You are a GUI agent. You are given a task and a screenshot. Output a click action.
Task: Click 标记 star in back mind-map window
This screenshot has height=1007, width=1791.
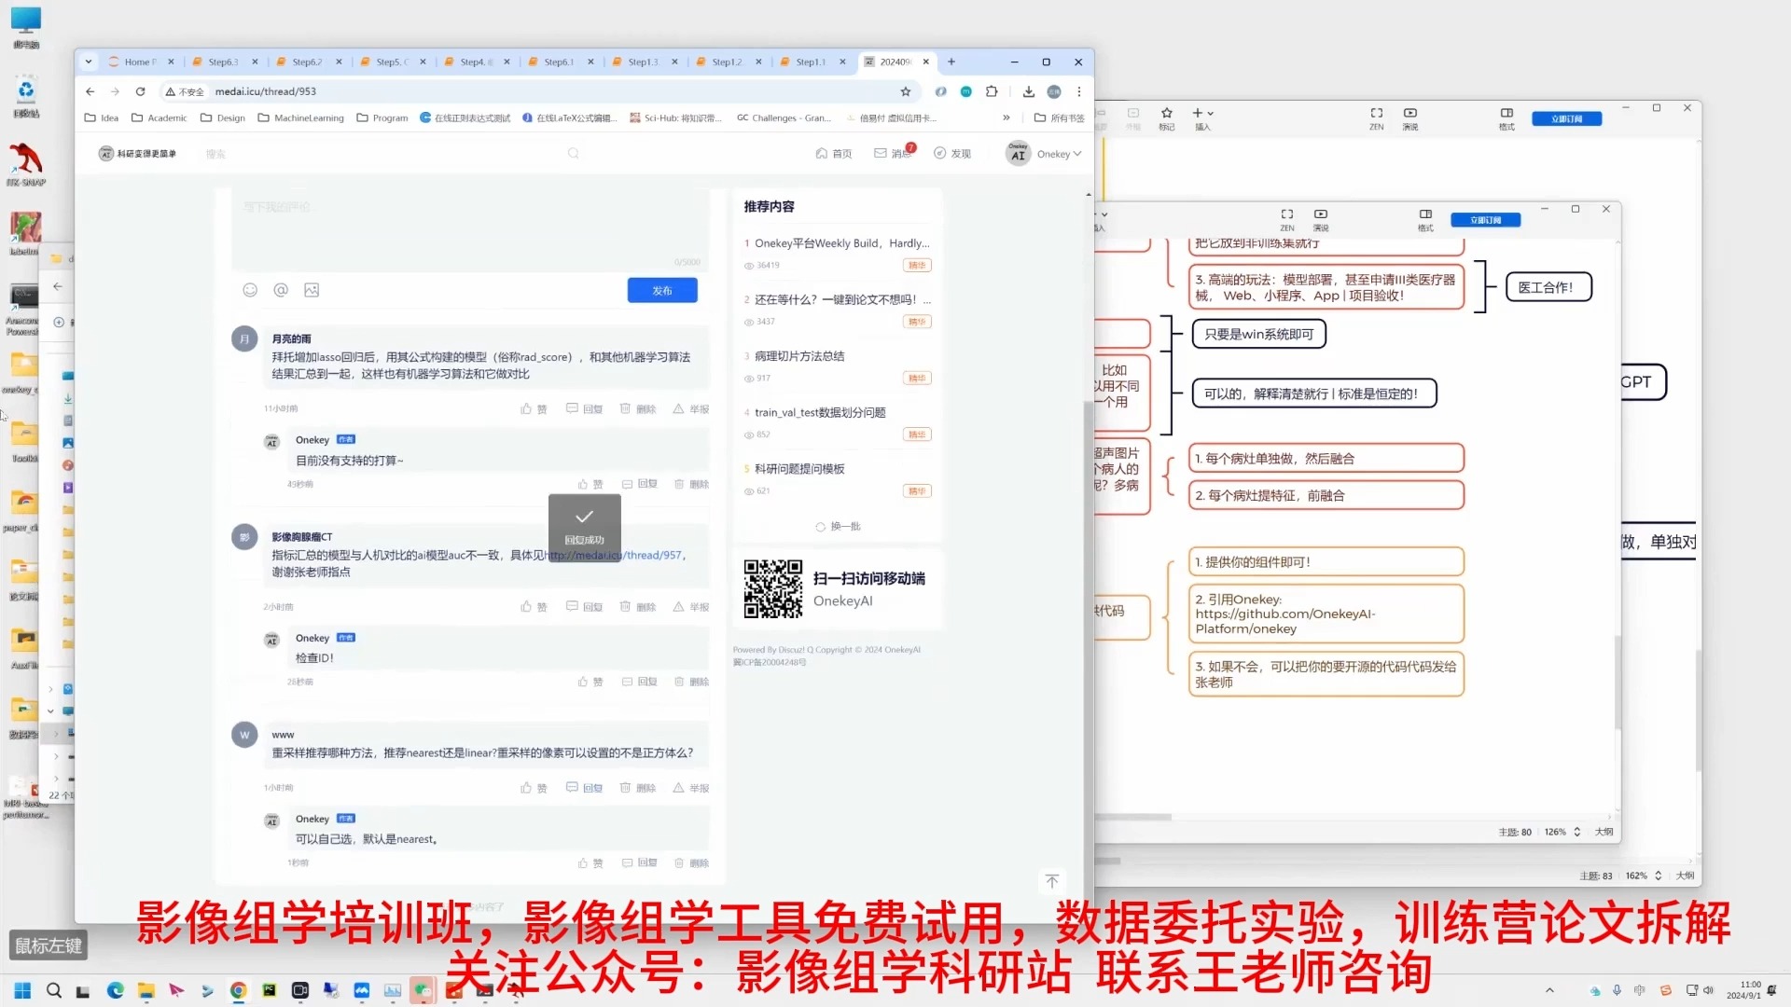1167,118
